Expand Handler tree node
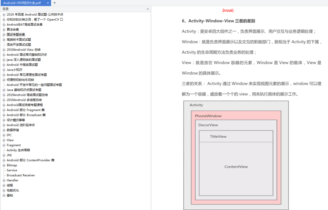This screenshot has width=328, height=210. (x=4, y=180)
